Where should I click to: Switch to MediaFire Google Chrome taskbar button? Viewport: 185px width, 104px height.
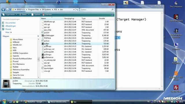click(x=34, y=102)
